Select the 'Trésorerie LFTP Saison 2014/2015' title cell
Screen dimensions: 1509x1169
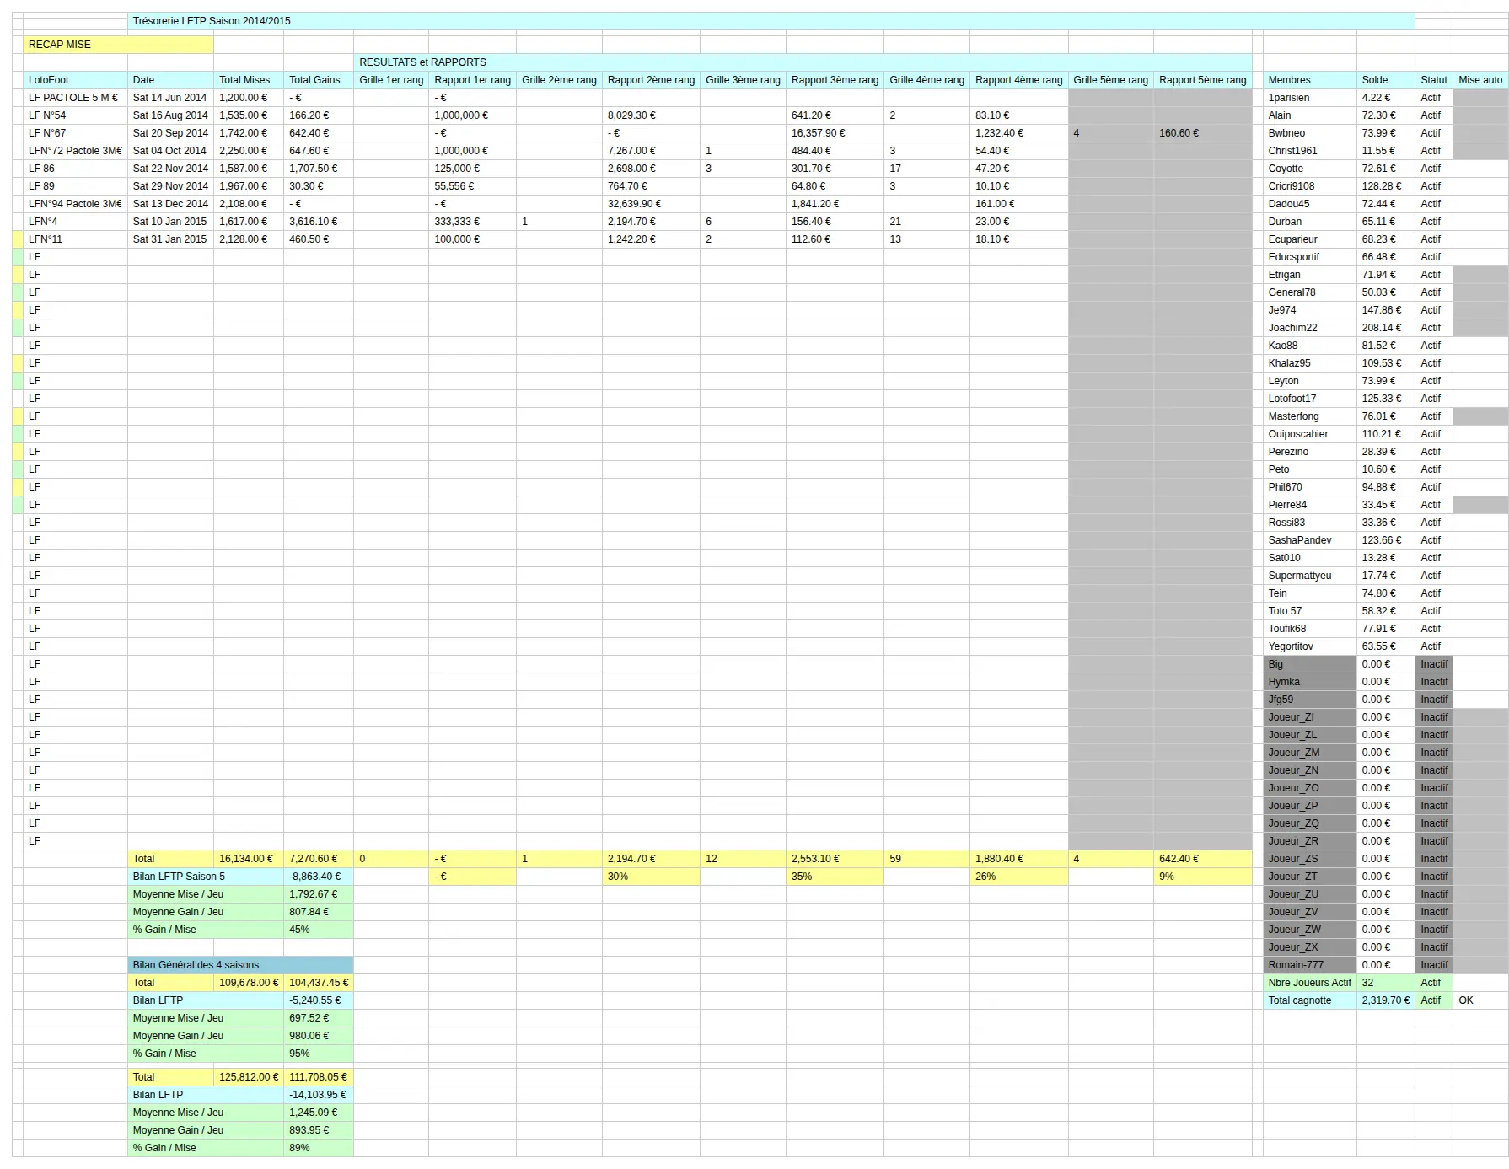point(771,21)
